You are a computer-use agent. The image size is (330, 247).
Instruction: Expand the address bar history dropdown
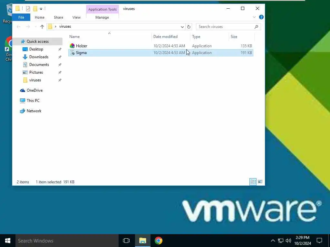[182, 27]
